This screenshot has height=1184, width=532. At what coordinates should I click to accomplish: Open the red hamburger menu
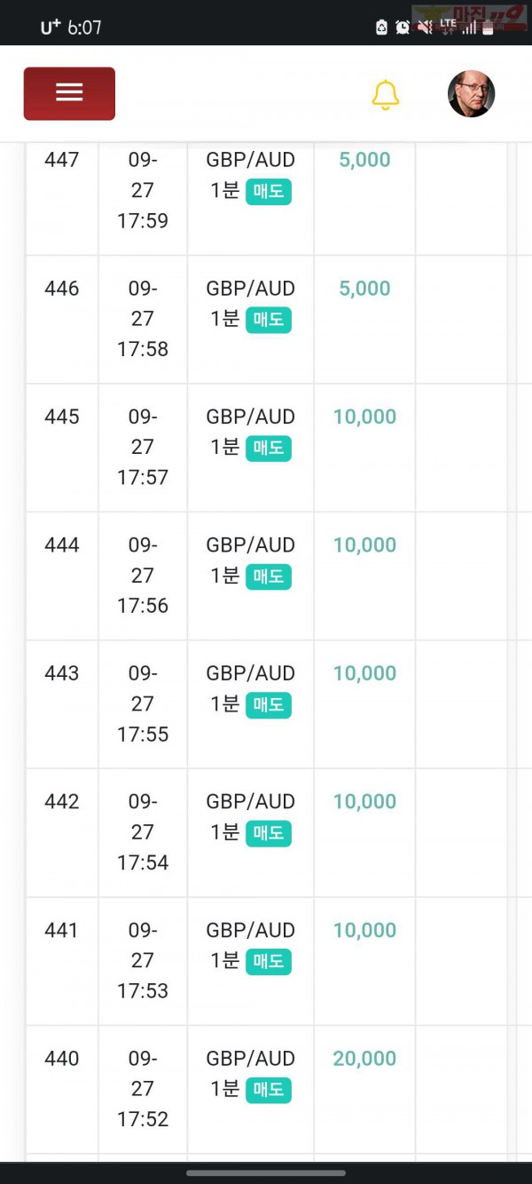[x=69, y=93]
